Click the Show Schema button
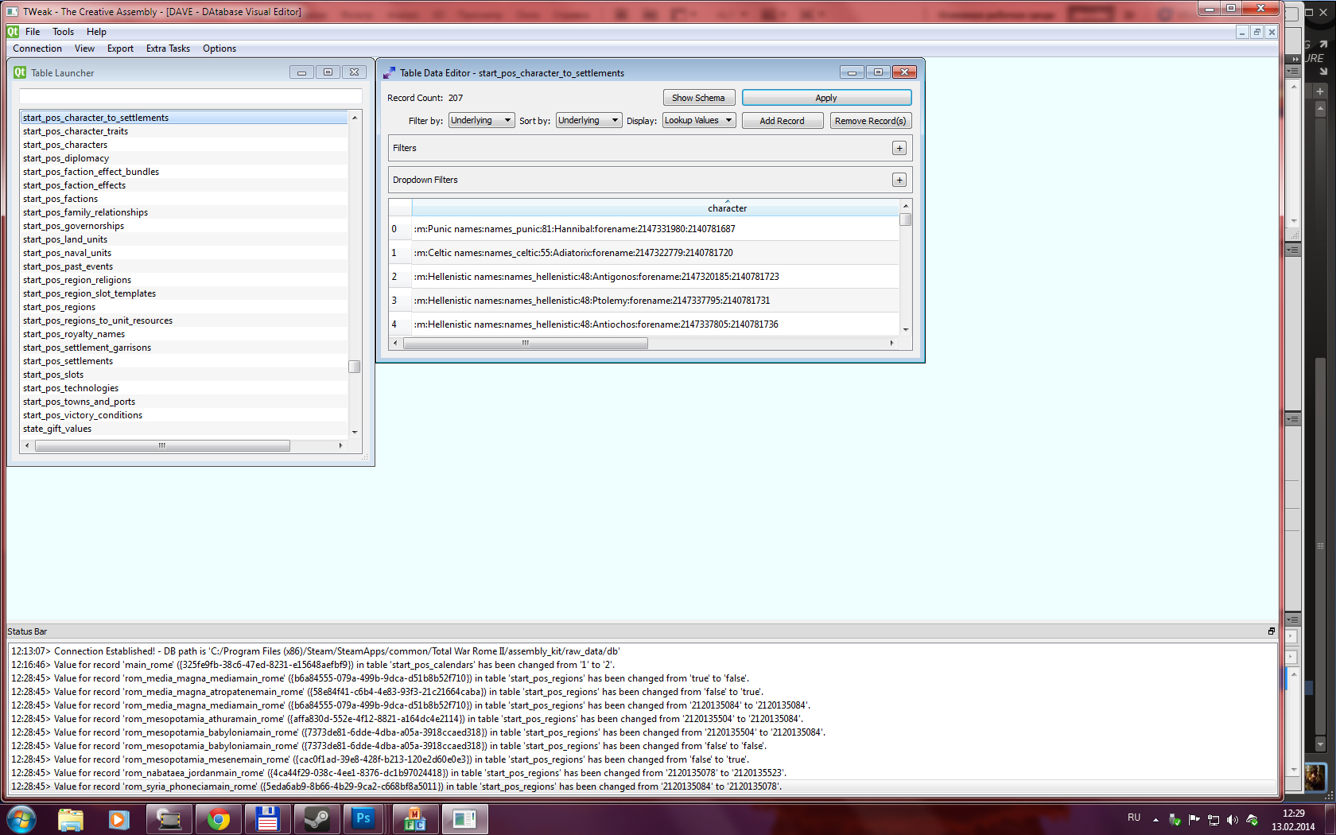Image resolution: width=1336 pixels, height=835 pixels. tap(699, 98)
